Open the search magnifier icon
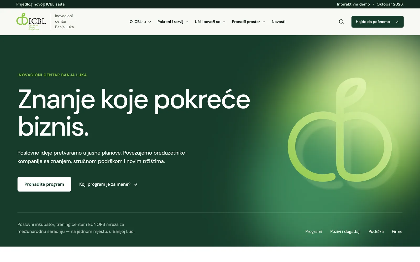Viewport: 420px width, 262px height. pos(341,22)
